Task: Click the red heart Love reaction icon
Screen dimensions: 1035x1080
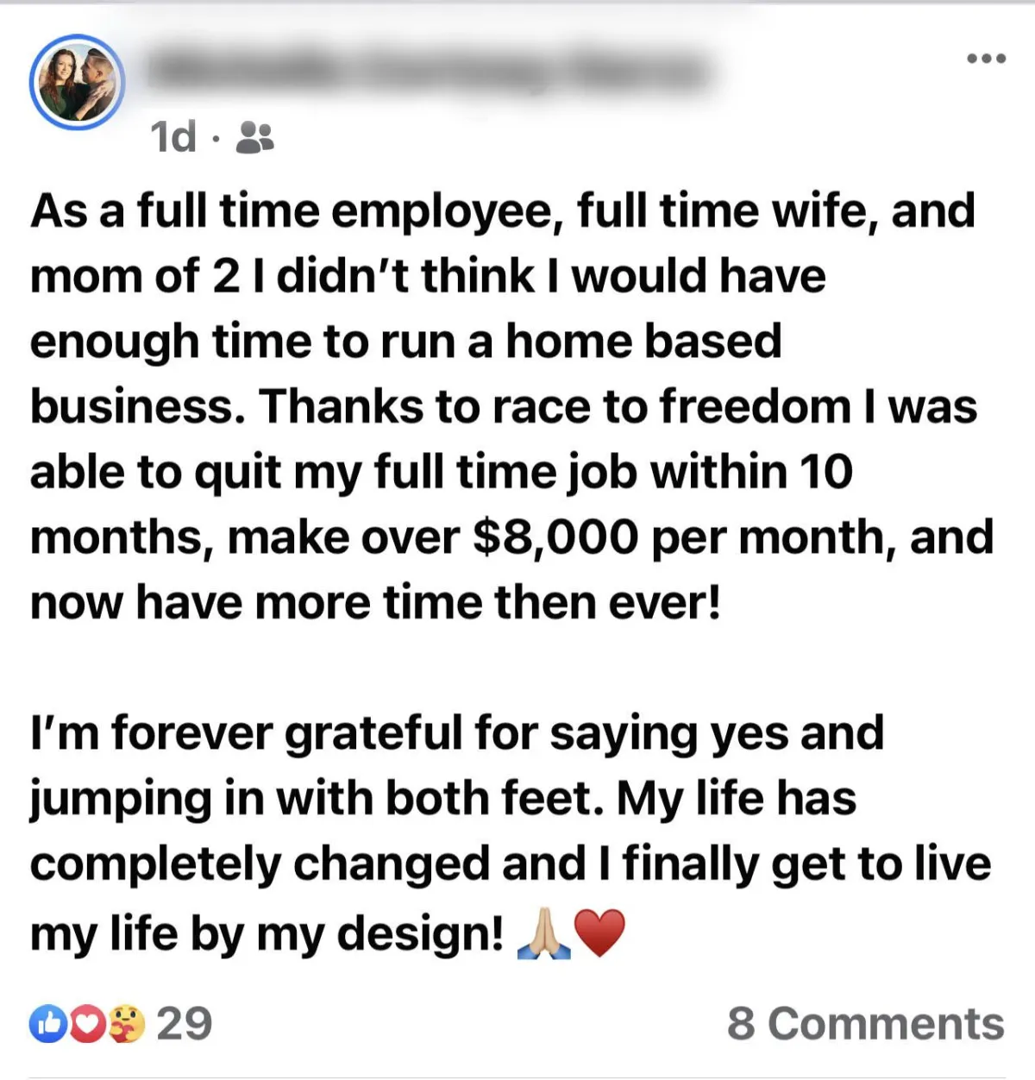Action: (x=85, y=1025)
